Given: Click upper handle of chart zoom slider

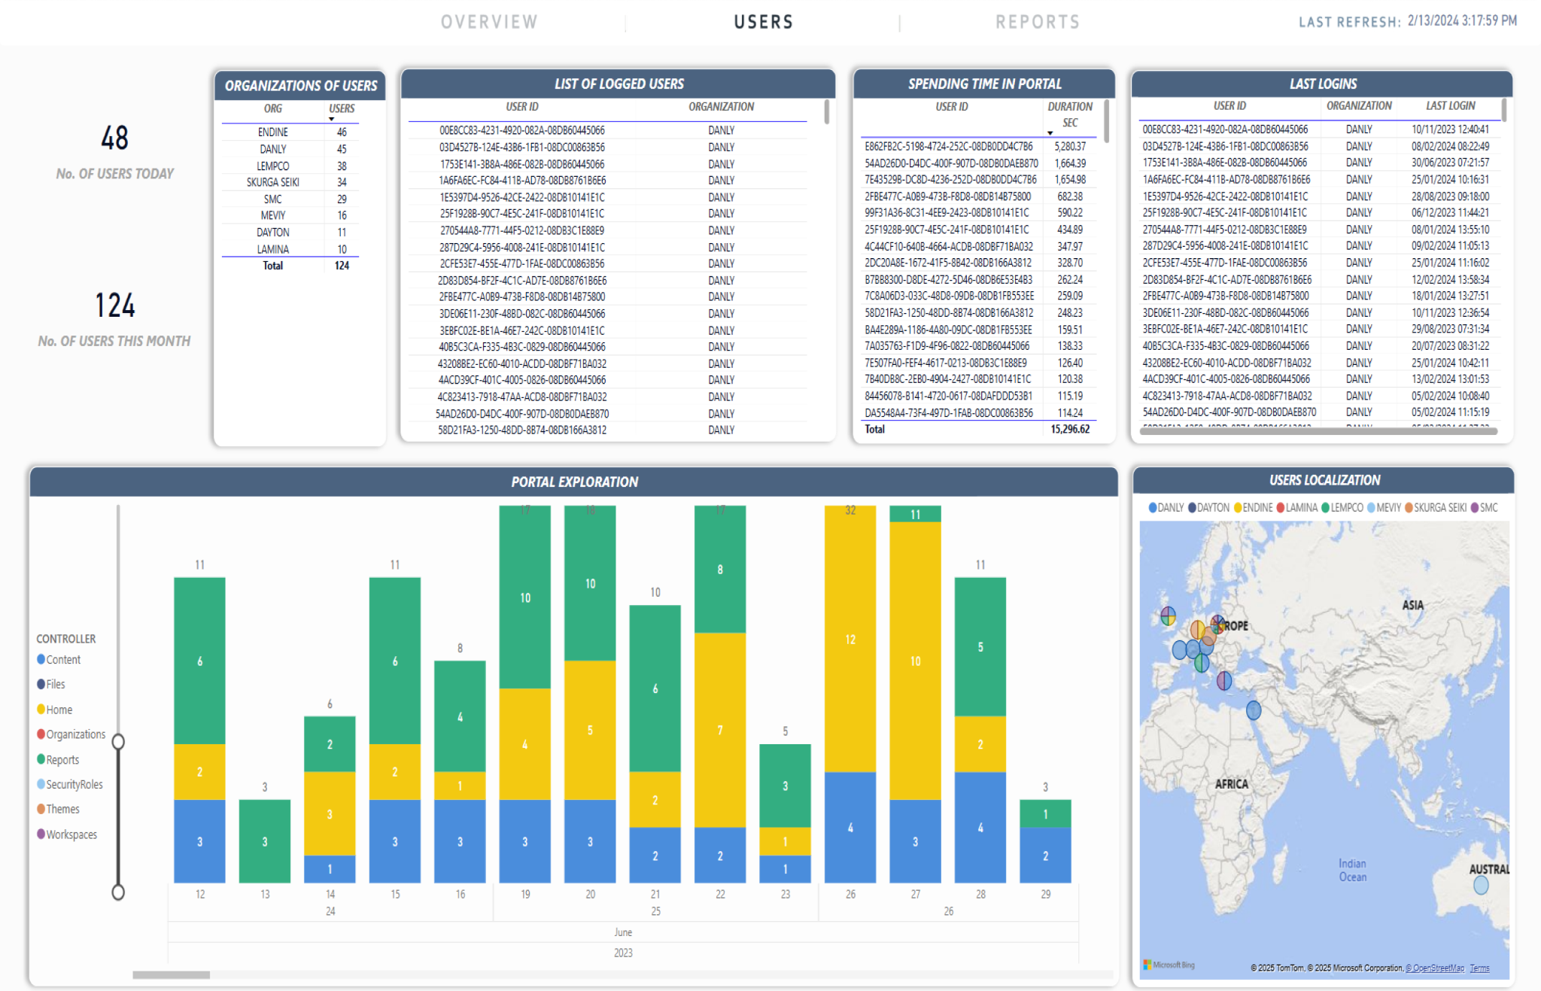Looking at the screenshot, I should (118, 742).
